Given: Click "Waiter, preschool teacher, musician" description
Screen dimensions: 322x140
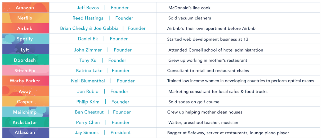Looking at the screenshot, I should (x=203, y=122).
